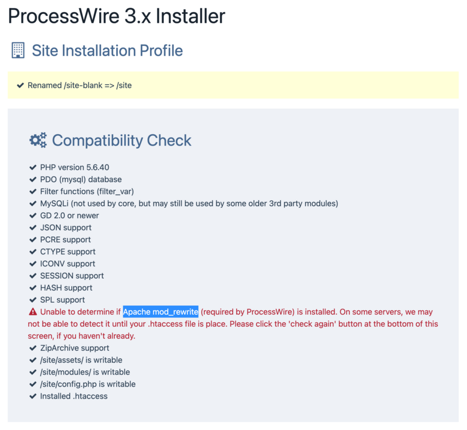Click the checkmark next to GD 2.0 or newer

click(33, 216)
